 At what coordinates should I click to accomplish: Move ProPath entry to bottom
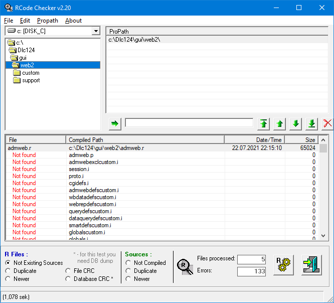pyautogui.click(x=311, y=123)
